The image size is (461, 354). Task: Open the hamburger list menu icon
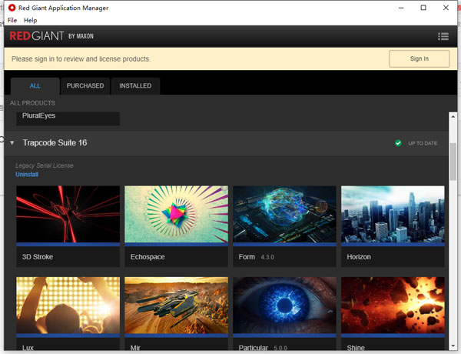pos(443,36)
